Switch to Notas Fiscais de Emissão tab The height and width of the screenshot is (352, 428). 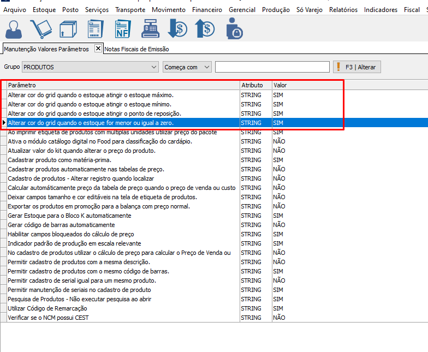(136, 49)
